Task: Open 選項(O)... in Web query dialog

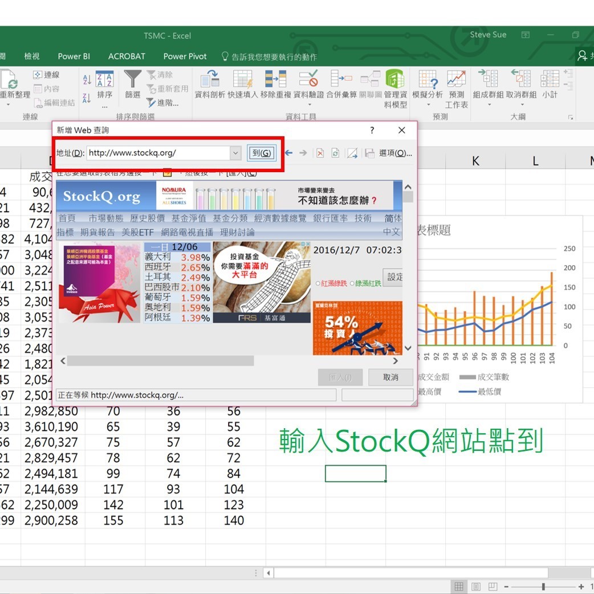Action: [395, 153]
